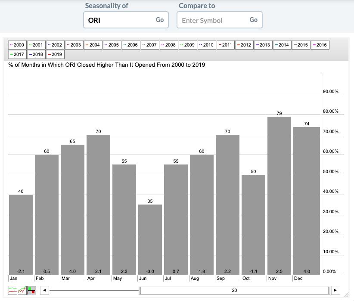Click the January bar labeled 40
354x301 pixels.
[21, 235]
